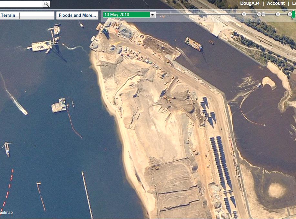
Task: Expand the 10 May 2010 date dropdown
Action: (x=152, y=15)
